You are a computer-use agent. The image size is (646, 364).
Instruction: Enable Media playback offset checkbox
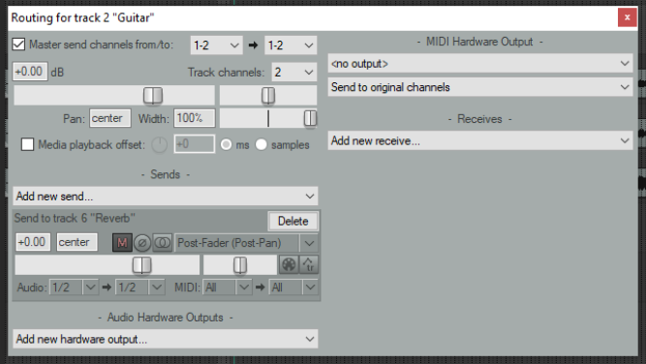[28, 144]
